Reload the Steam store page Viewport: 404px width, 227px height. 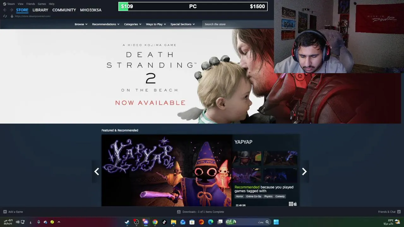click(x=5, y=16)
